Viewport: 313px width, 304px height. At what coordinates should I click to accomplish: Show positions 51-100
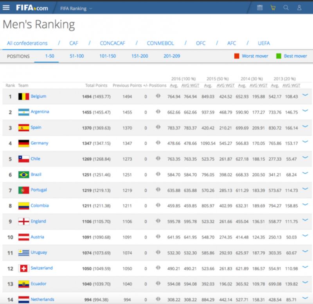[77, 56]
